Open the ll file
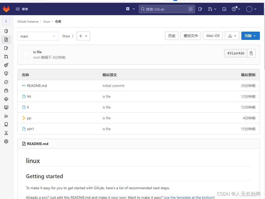 coord(28,107)
